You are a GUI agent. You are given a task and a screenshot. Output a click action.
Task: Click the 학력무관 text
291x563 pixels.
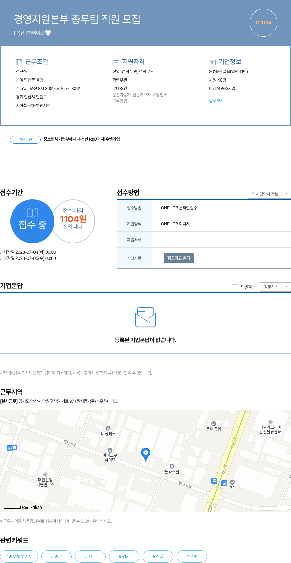pos(120,80)
